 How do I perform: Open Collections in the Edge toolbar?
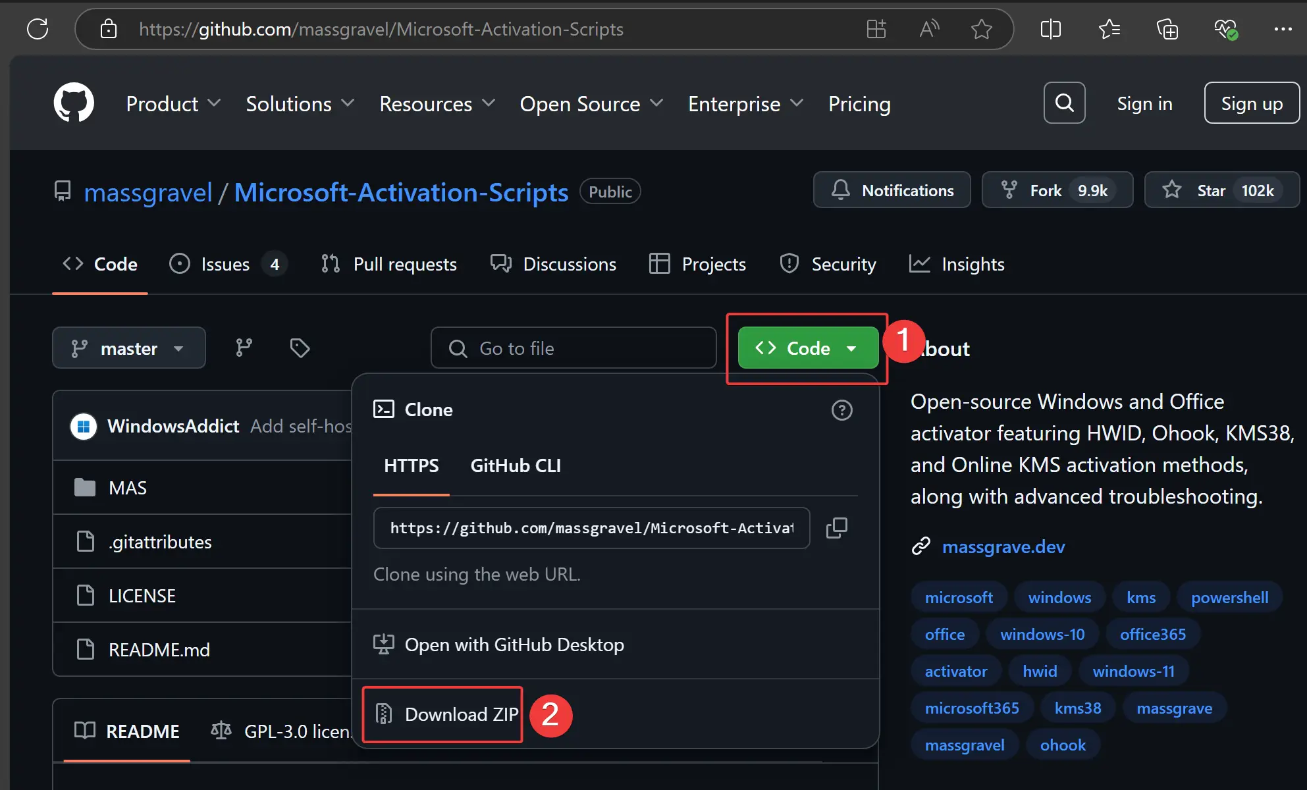1167,29
